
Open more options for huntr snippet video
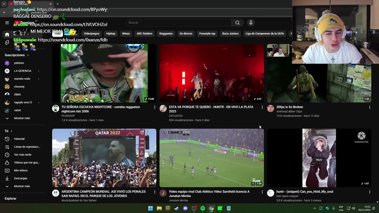pos(370,192)
